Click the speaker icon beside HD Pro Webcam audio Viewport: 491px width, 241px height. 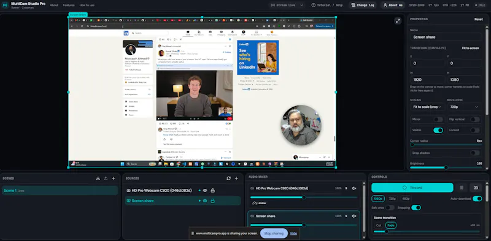pos(252,188)
